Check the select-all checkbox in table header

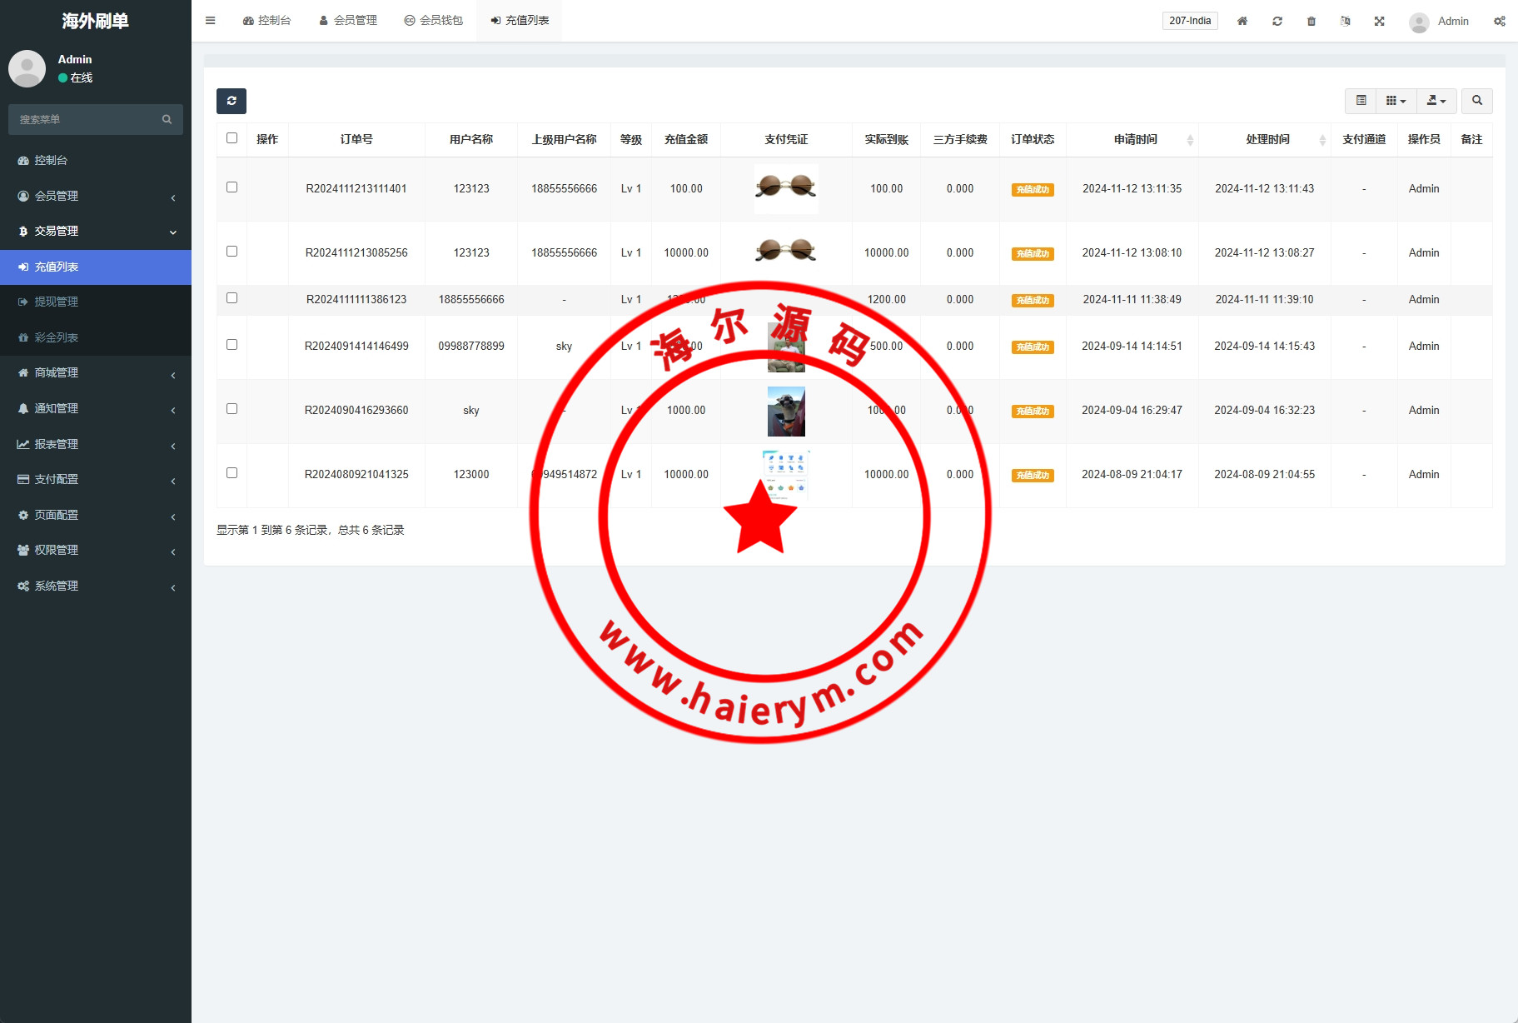tap(231, 138)
